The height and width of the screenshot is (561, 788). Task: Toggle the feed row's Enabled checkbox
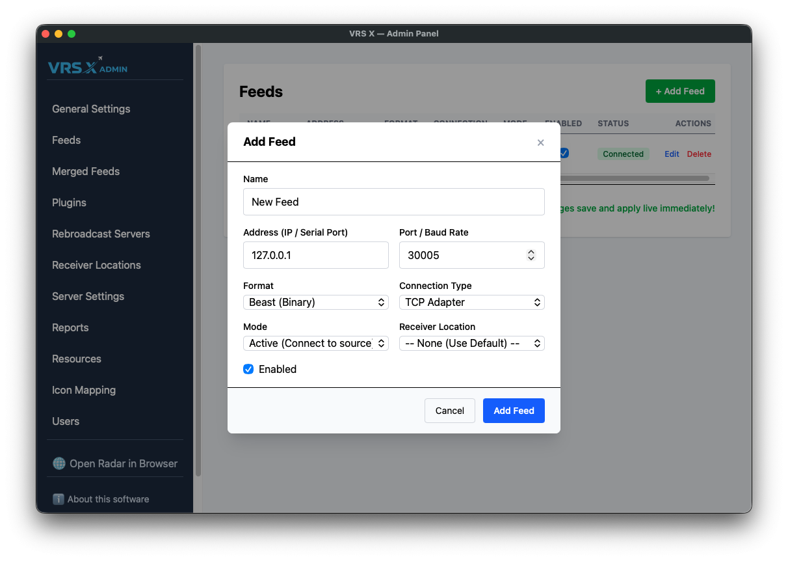click(564, 153)
